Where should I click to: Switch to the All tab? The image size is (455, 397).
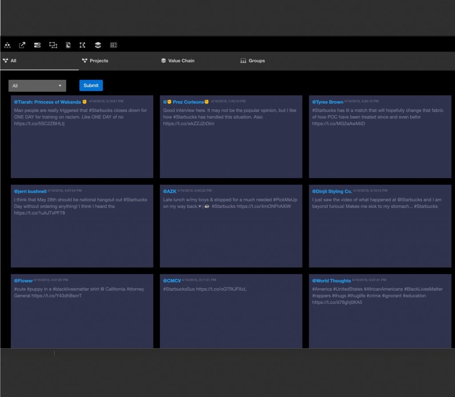[39, 60]
